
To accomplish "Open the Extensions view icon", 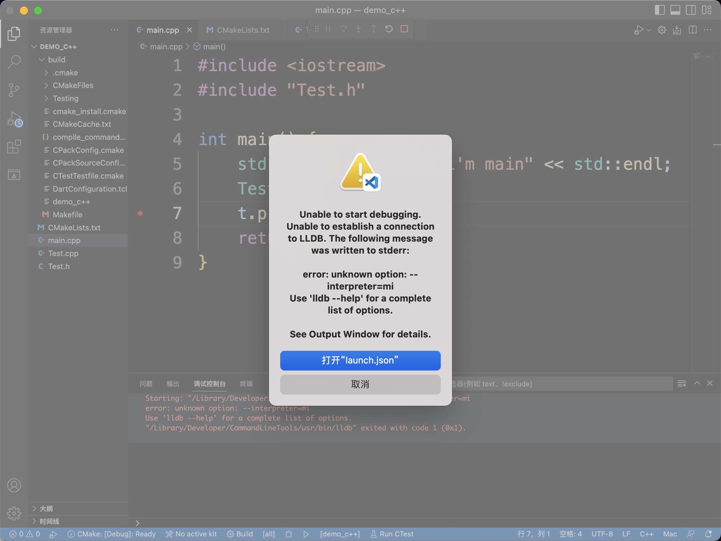I will (14, 147).
